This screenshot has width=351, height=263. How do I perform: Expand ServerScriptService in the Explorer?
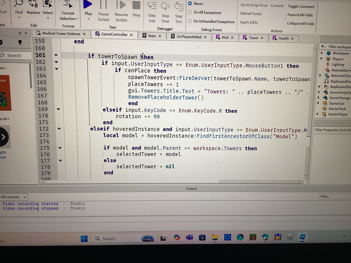pyautogui.click(x=319, y=92)
